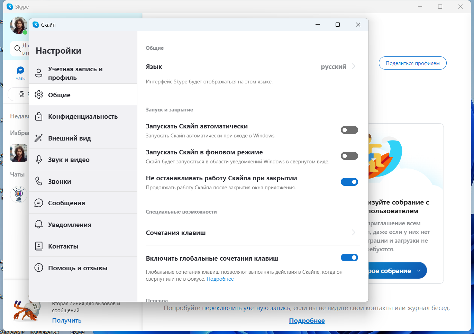Image resolution: width=474 pixels, height=334 pixels.
Task: Click the gear icon beside Общие
Action: 39,94
